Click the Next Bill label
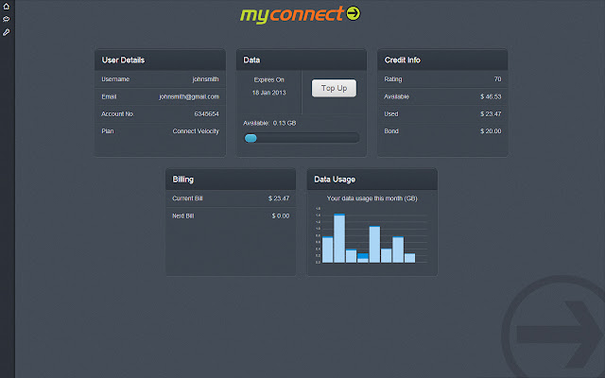Image resolution: width=605 pixels, height=378 pixels. [182, 215]
